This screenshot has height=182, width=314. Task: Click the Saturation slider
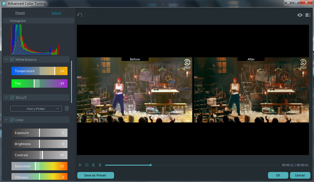[39, 166]
